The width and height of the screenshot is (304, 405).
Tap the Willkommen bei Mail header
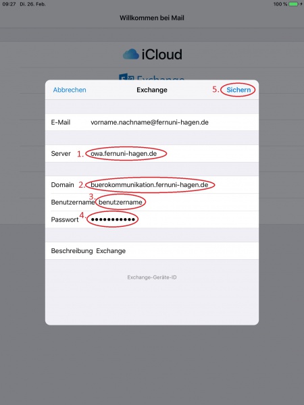point(152,18)
